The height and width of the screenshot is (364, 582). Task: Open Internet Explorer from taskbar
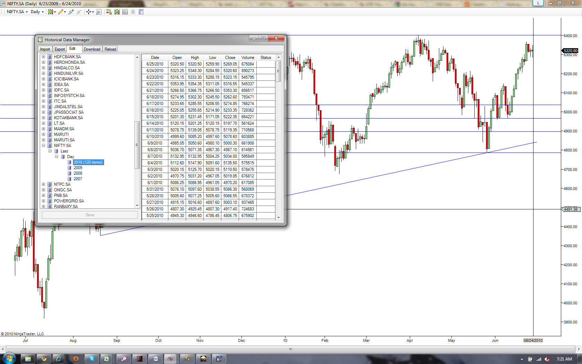tap(59, 359)
